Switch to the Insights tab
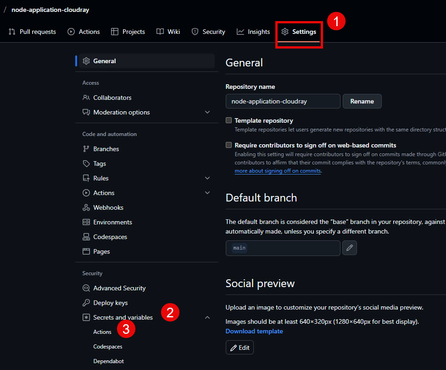The image size is (446, 370). click(253, 32)
